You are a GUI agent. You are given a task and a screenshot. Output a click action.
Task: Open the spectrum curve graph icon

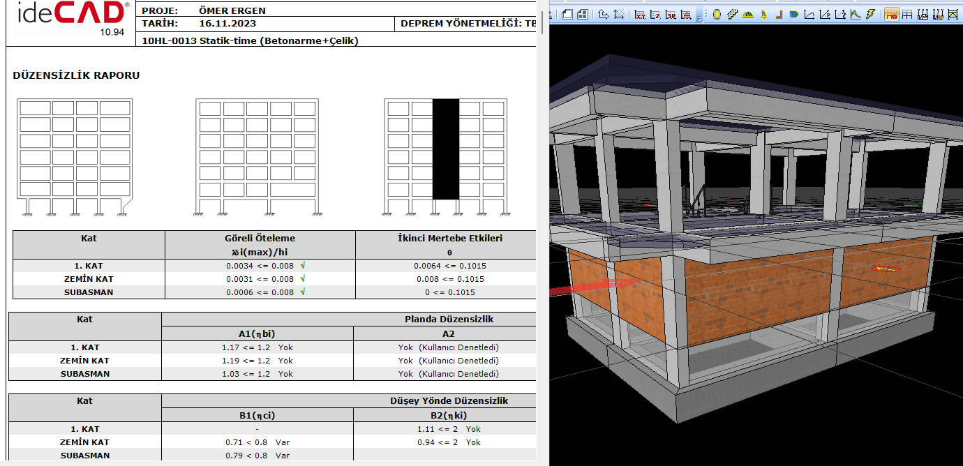point(855,15)
